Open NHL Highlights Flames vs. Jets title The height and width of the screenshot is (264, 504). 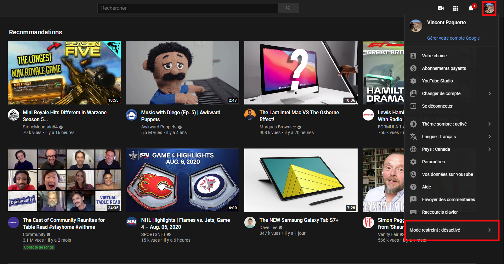click(185, 223)
